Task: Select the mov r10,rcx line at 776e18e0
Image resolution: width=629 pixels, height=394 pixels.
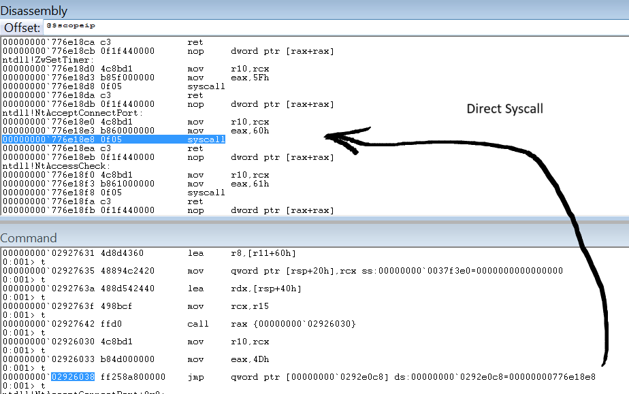Action: pyautogui.click(x=136, y=121)
